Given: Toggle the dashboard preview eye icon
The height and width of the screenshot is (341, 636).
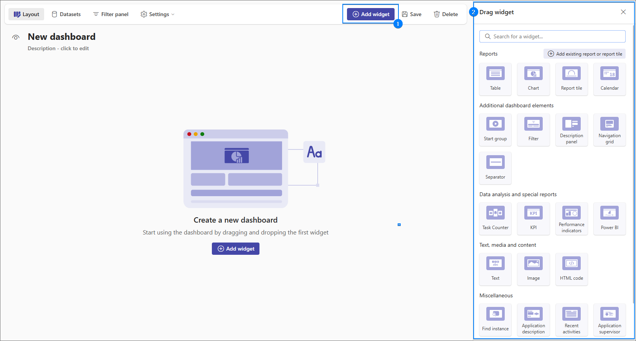Looking at the screenshot, I should click(16, 37).
